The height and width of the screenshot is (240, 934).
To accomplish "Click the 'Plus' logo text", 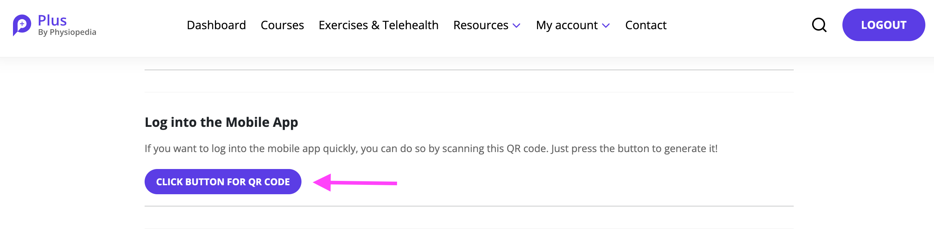I will tap(52, 20).
